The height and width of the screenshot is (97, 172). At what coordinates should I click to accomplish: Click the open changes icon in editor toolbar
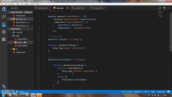coord(160,8)
